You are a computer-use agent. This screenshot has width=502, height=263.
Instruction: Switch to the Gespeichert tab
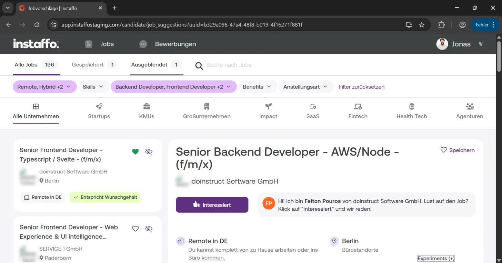94,65
